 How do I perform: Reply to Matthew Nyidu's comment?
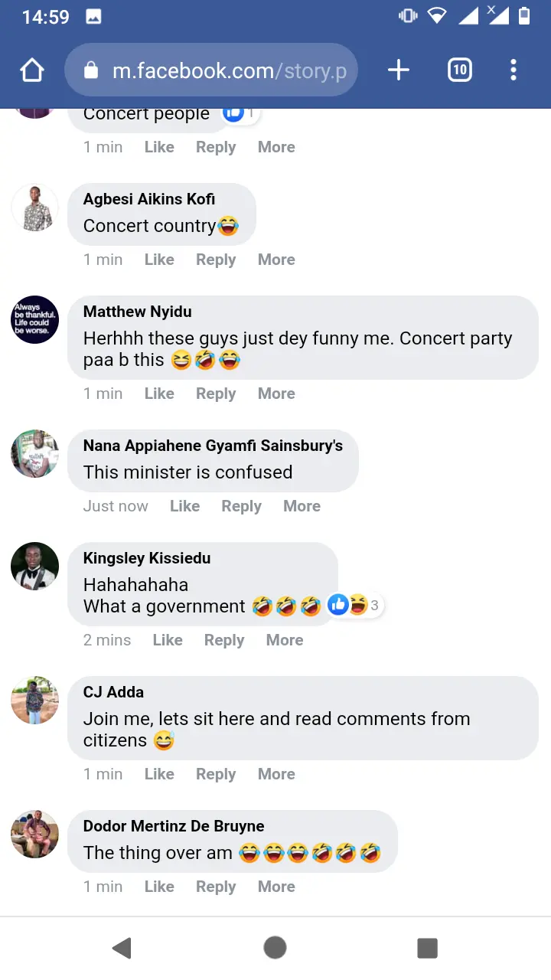coord(216,394)
